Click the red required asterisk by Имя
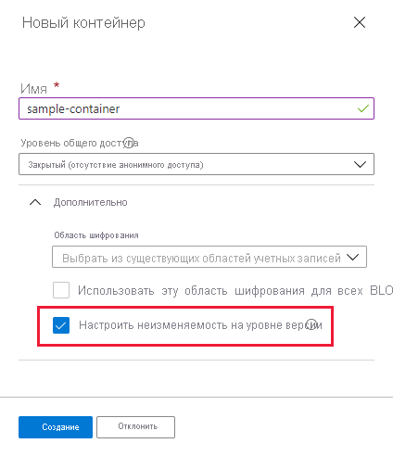 (57, 84)
